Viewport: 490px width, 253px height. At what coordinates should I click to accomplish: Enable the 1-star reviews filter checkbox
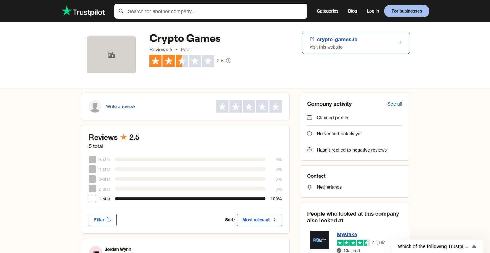click(x=92, y=198)
